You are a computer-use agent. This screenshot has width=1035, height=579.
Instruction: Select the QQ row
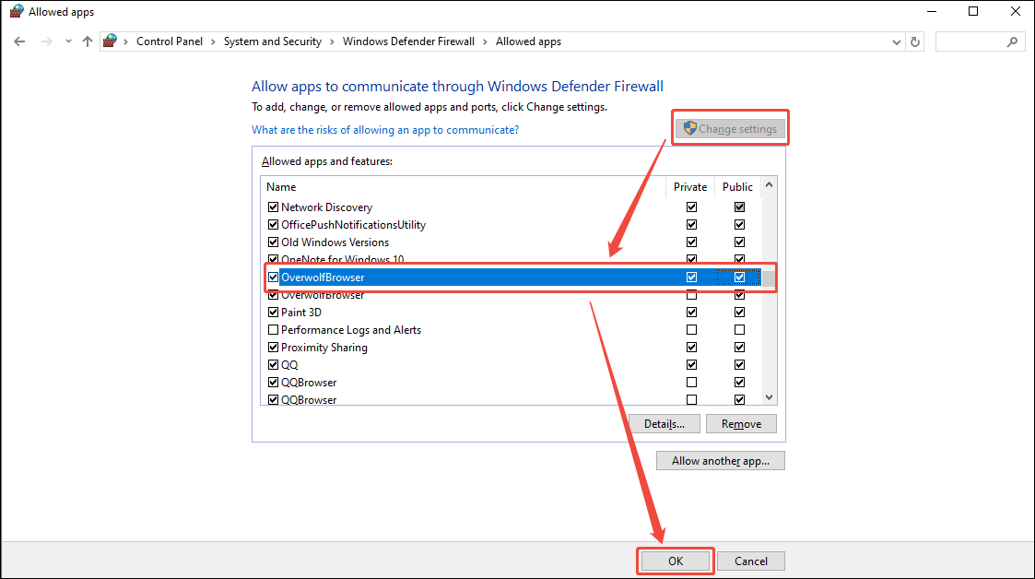(512, 364)
